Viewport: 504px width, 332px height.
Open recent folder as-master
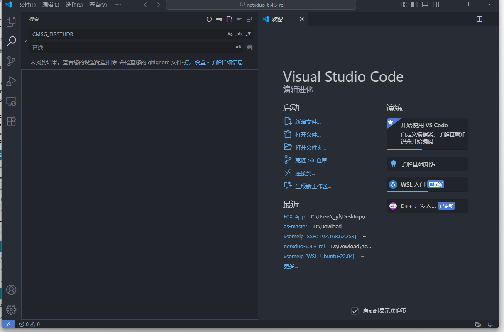(x=295, y=227)
